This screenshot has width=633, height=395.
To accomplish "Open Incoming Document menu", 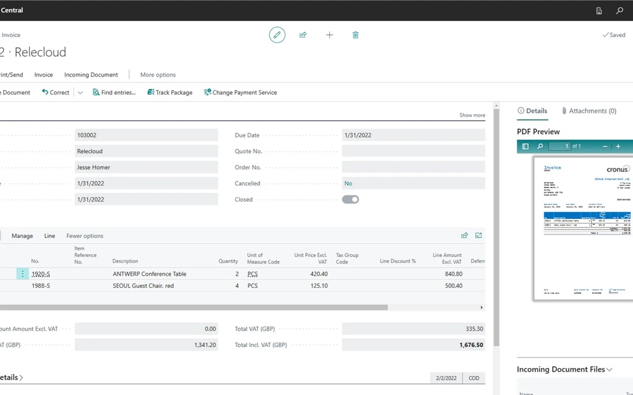I will click(x=91, y=75).
